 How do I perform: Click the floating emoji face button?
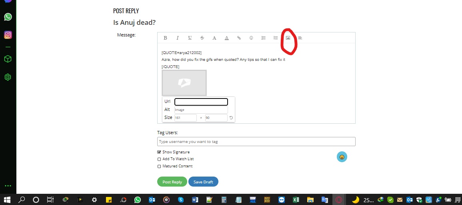tap(342, 157)
